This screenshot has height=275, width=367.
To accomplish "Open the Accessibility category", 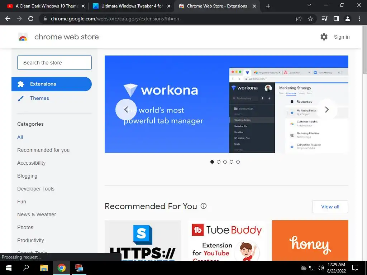I will pyautogui.click(x=32, y=163).
